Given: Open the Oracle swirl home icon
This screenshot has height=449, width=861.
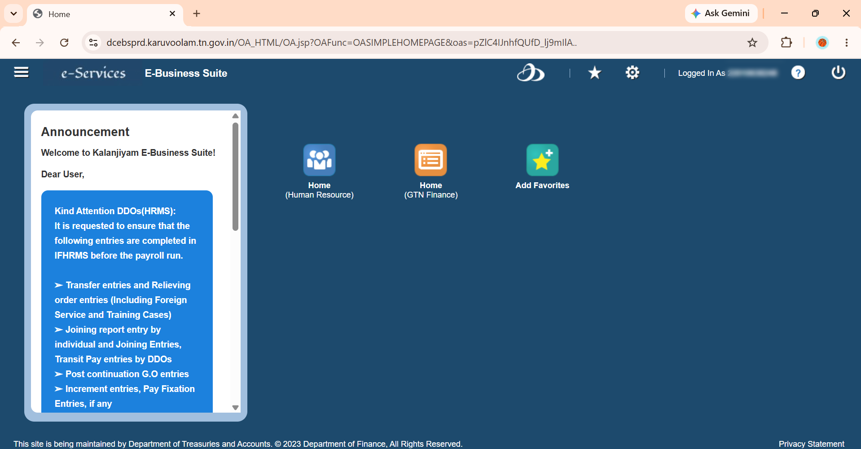Looking at the screenshot, I should pos(530,73).
